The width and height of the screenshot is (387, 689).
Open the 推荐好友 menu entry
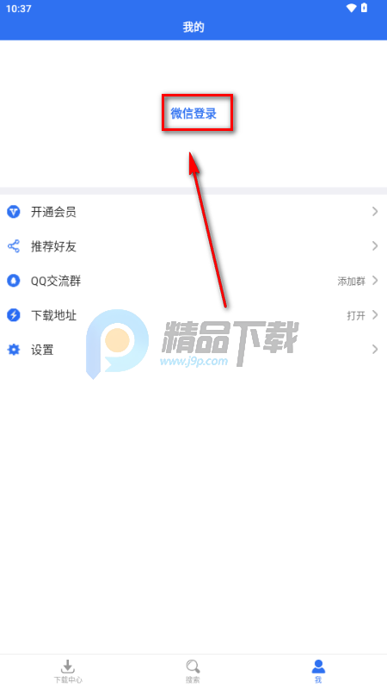(193, 246)
